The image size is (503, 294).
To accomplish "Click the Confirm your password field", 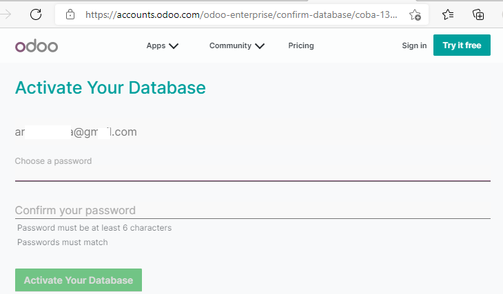I will (x=253, y=210).
